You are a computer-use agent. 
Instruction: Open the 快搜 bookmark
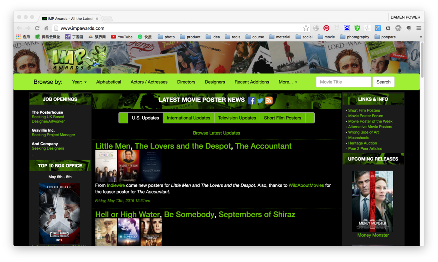click(x=145, y=37)
